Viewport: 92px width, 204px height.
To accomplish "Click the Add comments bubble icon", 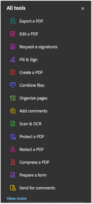I will coord(13,111).
